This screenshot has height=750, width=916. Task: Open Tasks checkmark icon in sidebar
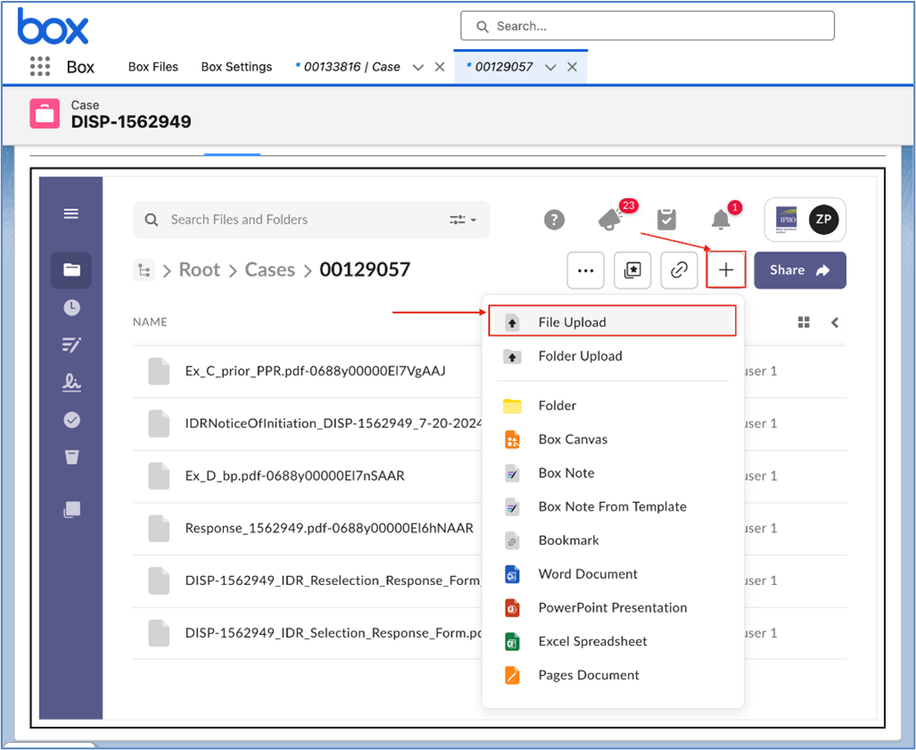click(71, 419)
